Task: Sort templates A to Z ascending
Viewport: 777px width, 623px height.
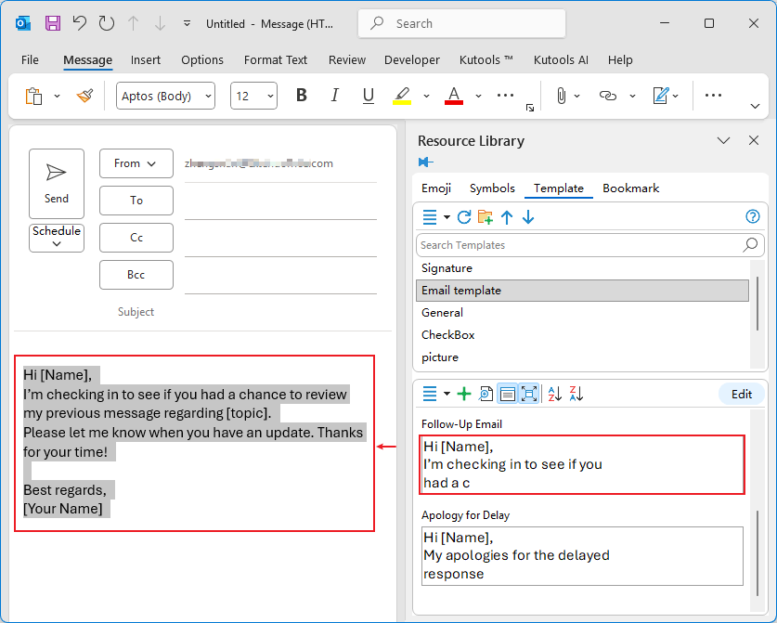Action: click(x=554, y=394)
